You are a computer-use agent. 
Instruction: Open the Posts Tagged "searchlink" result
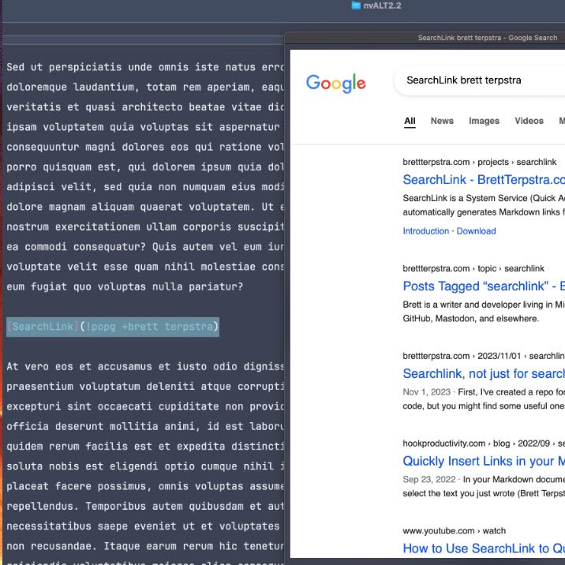pos(483,286)
